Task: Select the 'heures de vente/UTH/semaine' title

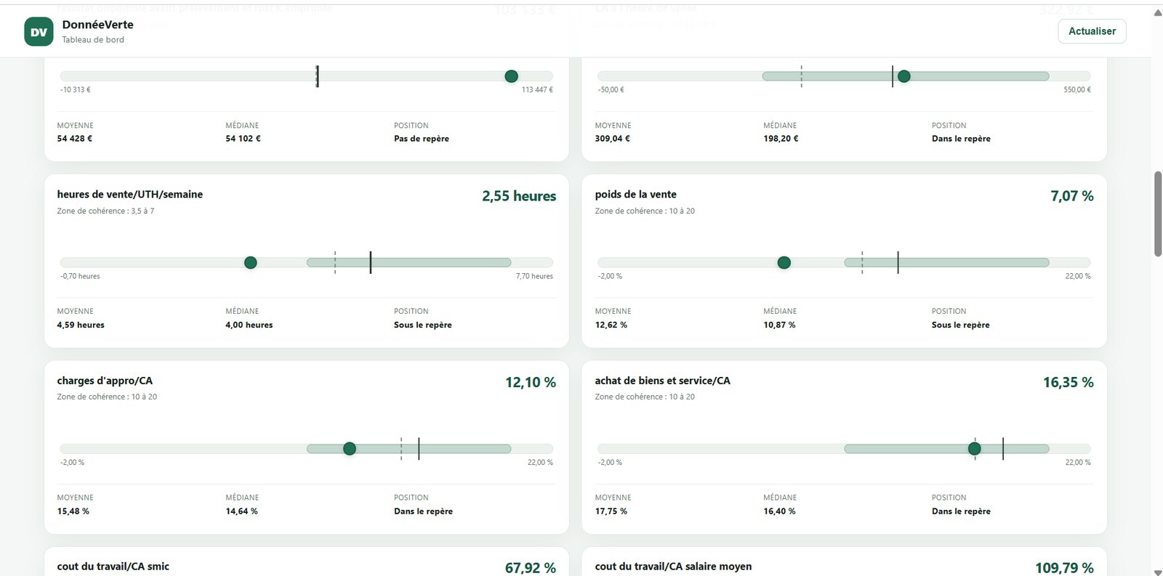Action: (x=130, y=195)
